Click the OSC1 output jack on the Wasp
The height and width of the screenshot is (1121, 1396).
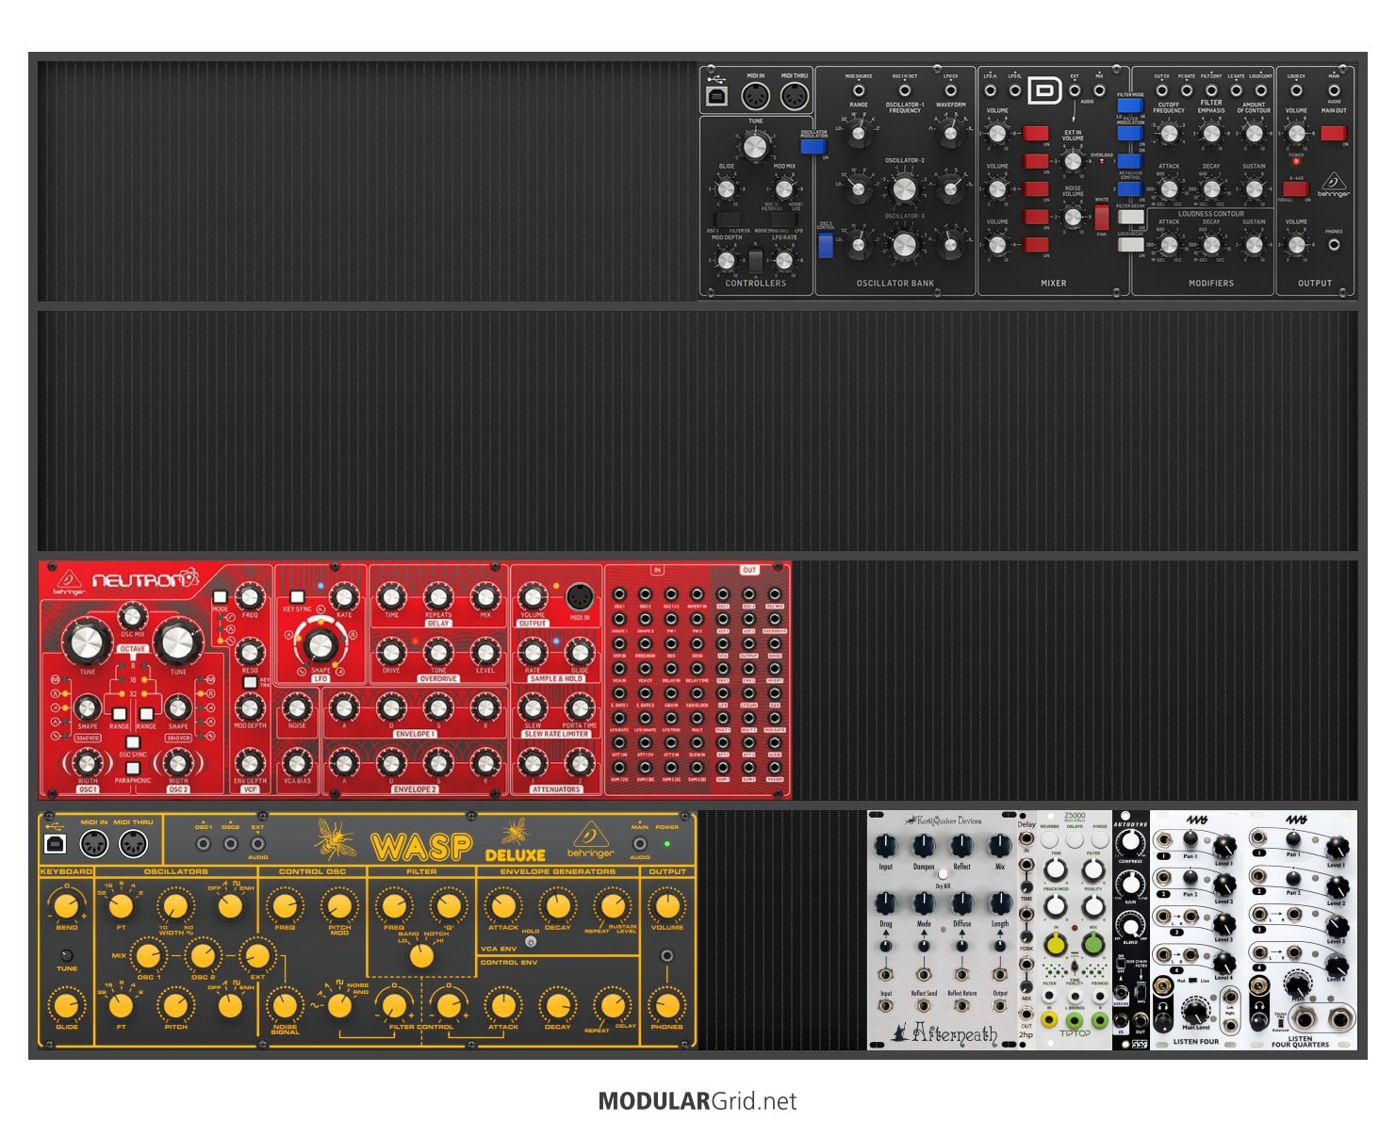pos(203,844)
